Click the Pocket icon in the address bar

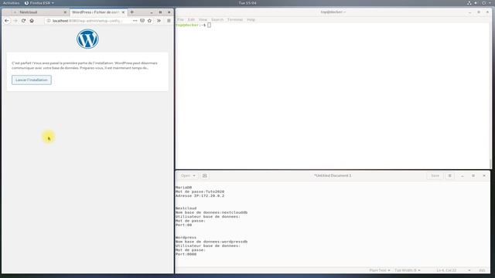pos(142,21)
